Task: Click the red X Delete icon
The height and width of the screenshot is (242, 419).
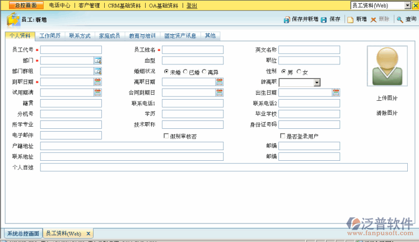Action: point(373,20)
